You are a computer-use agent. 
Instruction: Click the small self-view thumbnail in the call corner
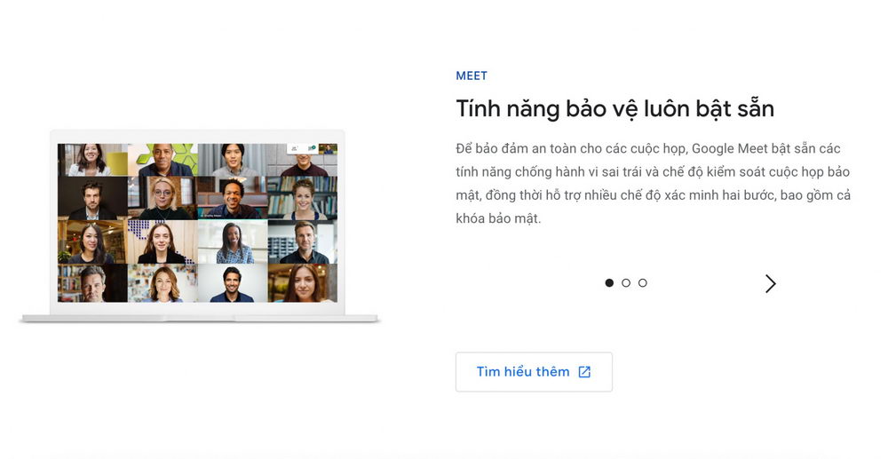click(x=328, y=149)
